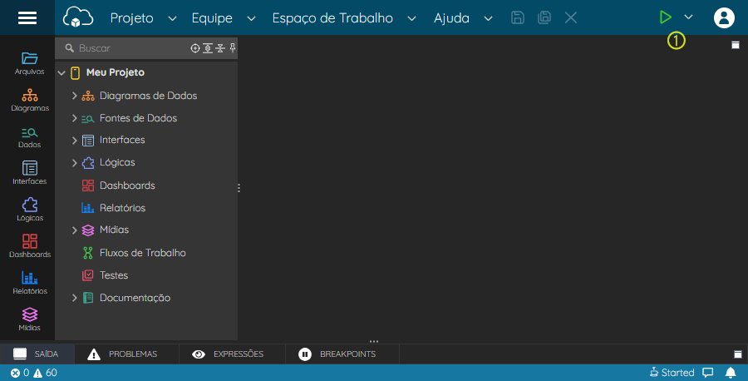Click the save icon in top toolbar

(517, 17)
